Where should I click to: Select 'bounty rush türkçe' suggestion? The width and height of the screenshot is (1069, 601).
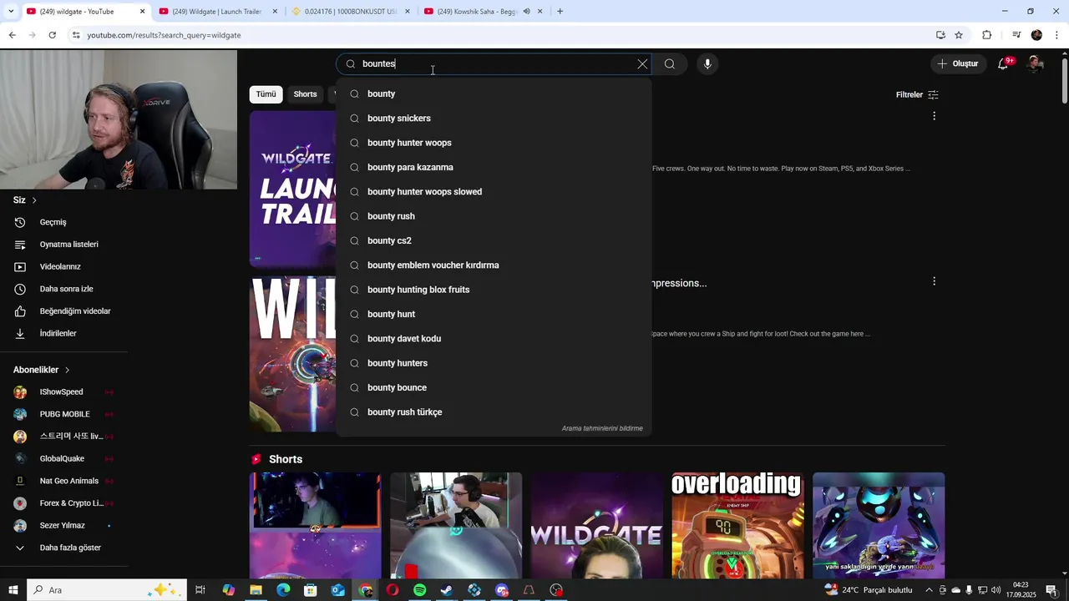[x=494, y=412]
